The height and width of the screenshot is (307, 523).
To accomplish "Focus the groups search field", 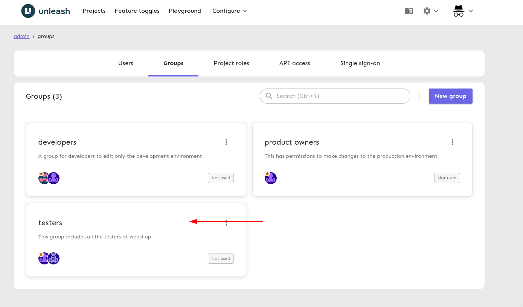I will tap(339, 96).
